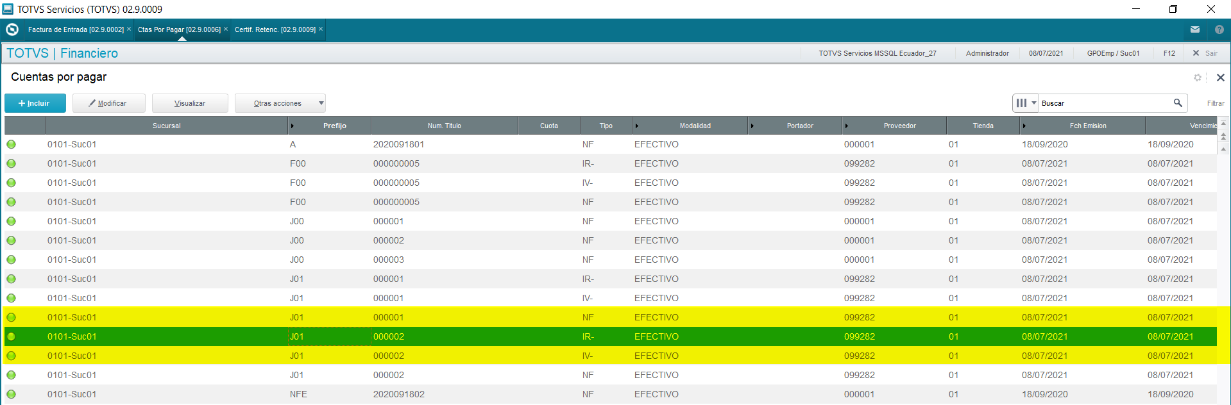This screenshot has height=405, width=1231.
Task: Close the Cuentas por pagar panel
Action: pyautogui.click(x=1221, y=78)
